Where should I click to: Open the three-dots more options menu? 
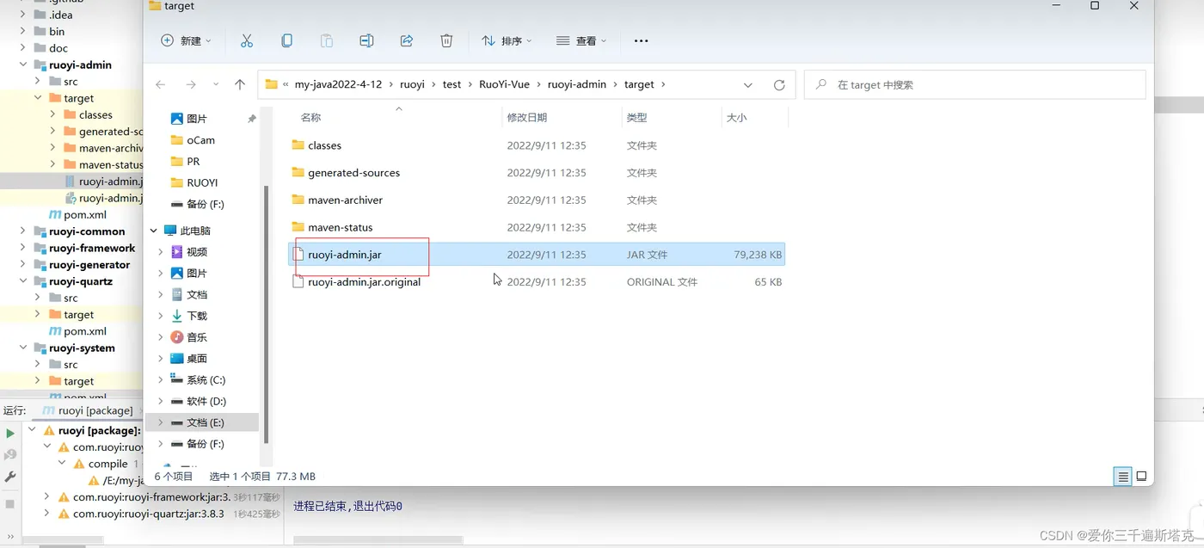coord(641,40)
